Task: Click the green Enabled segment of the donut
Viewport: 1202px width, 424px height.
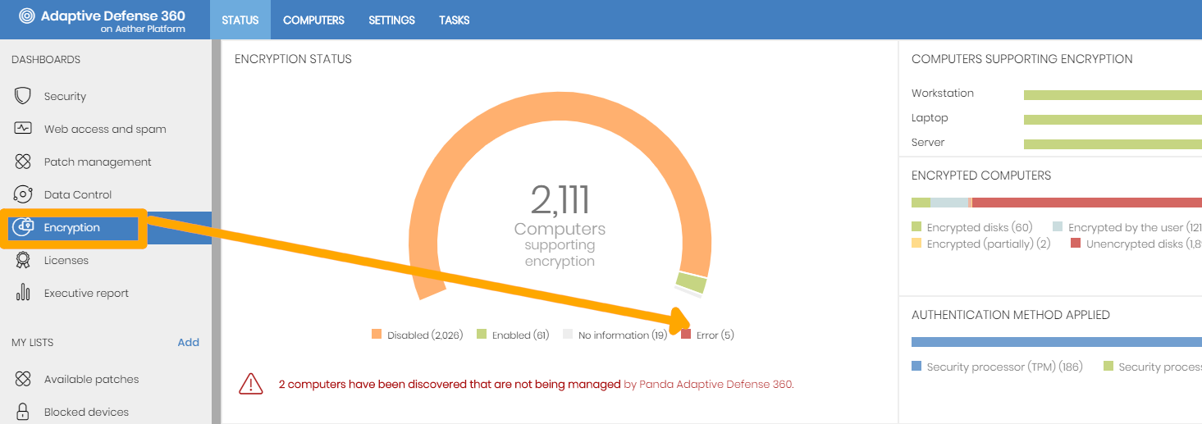Action: coord(692,283)
